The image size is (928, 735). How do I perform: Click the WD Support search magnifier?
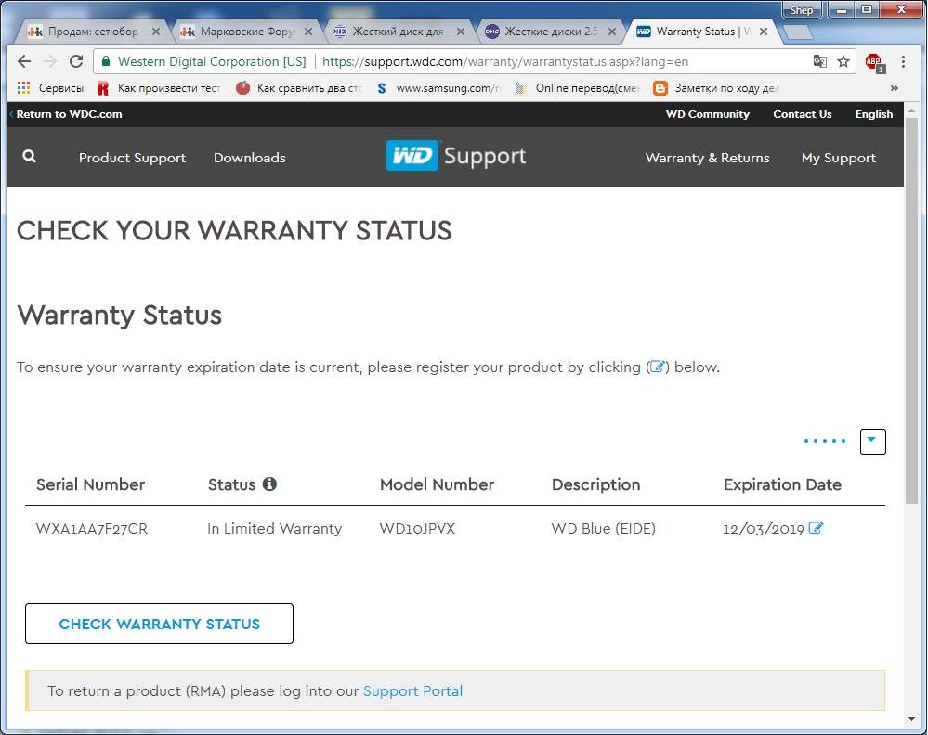click(x=29, y=157)
